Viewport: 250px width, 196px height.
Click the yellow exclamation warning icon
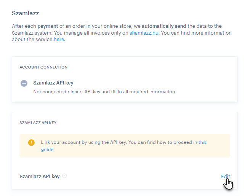pyautogui.click(x=31, y=142)
